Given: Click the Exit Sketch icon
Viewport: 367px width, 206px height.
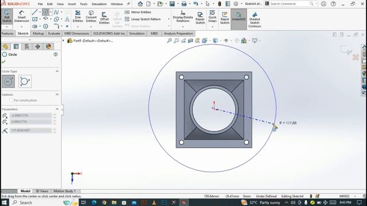Looking at the screenshot, I should tap(7, 16).
